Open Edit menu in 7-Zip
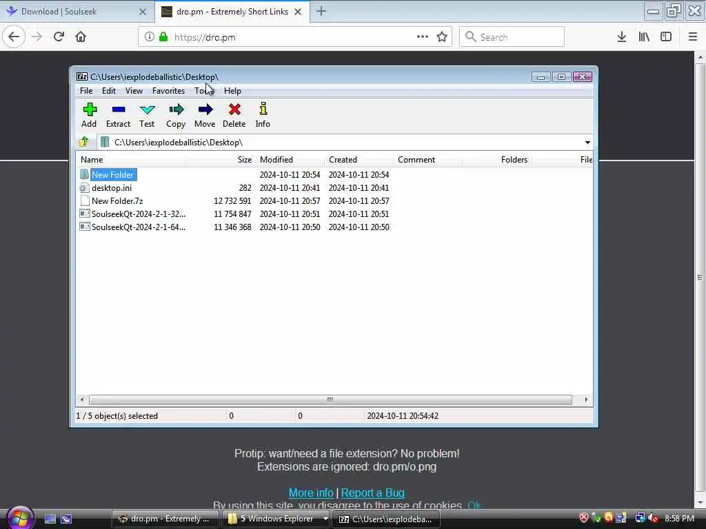Image resolution: width=706 pixels, height=529 pixels. (x=109, y=91)
